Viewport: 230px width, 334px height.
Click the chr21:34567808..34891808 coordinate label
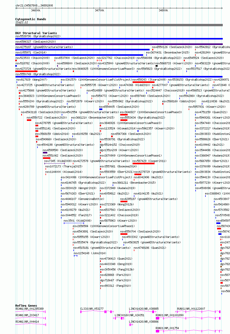(x=34, y=5)
